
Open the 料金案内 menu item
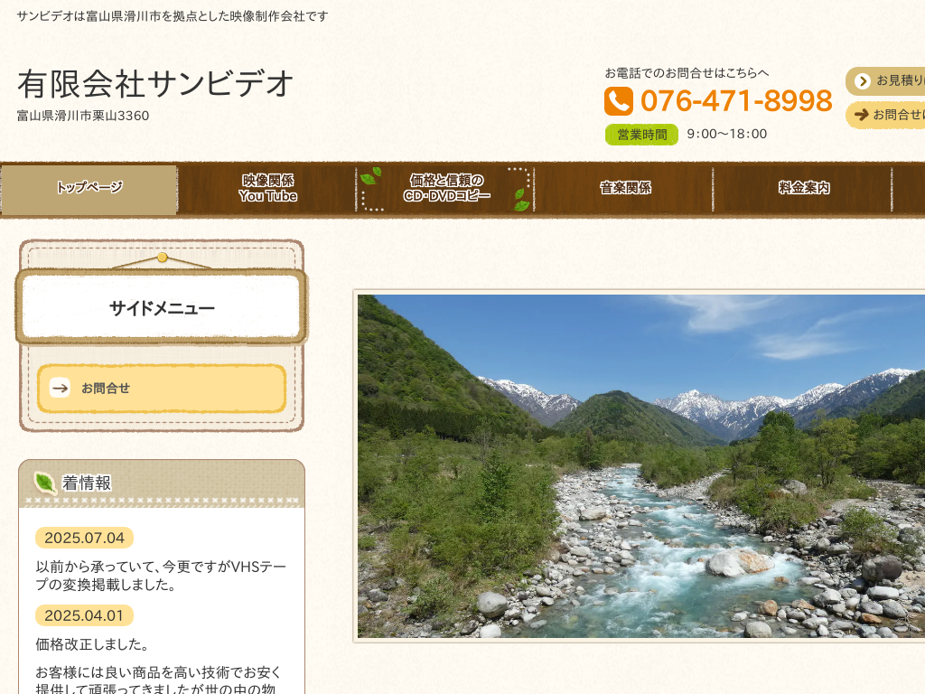803,188
